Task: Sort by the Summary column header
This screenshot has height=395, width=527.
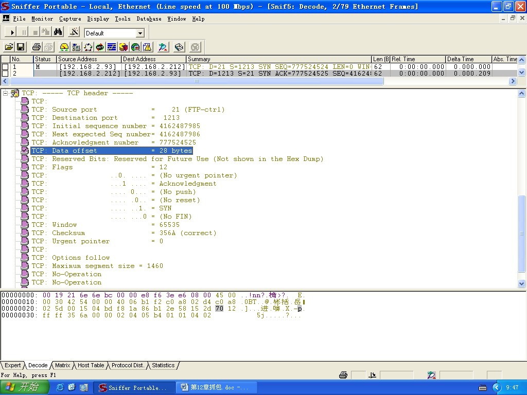Action: click(279, 59)
